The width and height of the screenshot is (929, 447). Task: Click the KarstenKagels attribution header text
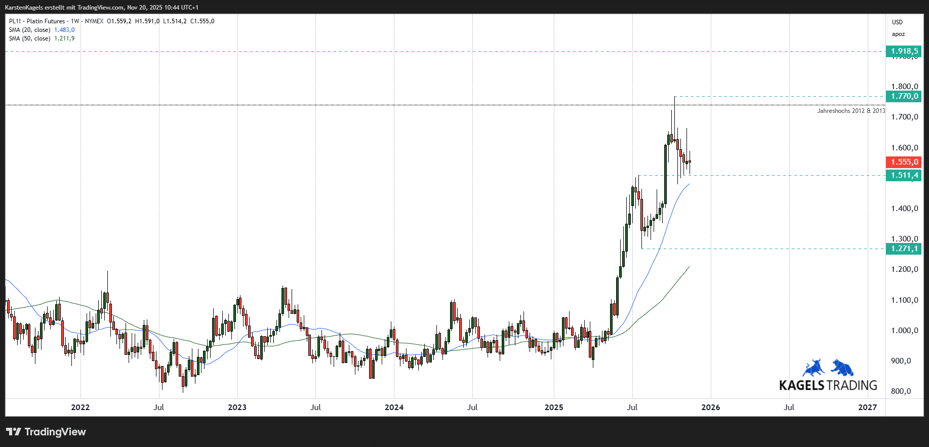coord(101,8)
